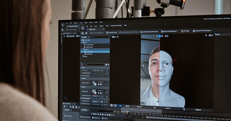This screenshot has width=231, height=121.
Task: Collapse the Poses node in the tree
Action: 83,49
